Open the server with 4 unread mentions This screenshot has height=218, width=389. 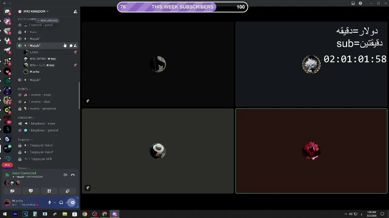(x=7, y=71)
